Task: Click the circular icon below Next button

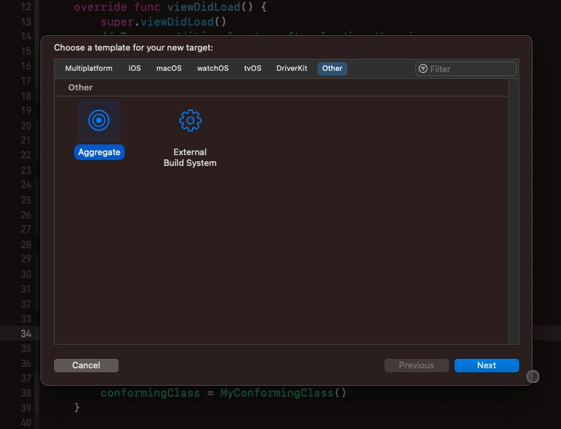Action: [x=533, y=376]
